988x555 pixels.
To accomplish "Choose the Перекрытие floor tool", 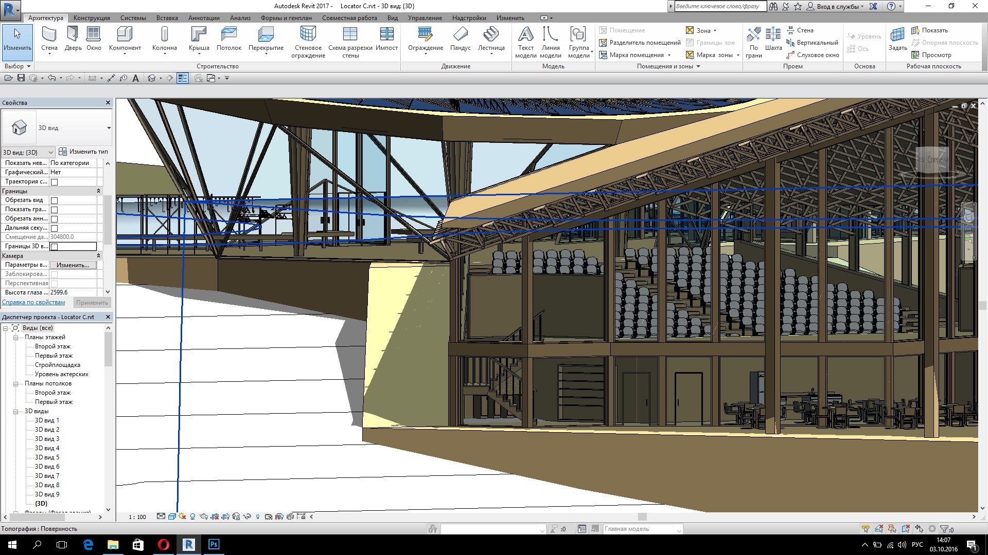I will 266,41.
